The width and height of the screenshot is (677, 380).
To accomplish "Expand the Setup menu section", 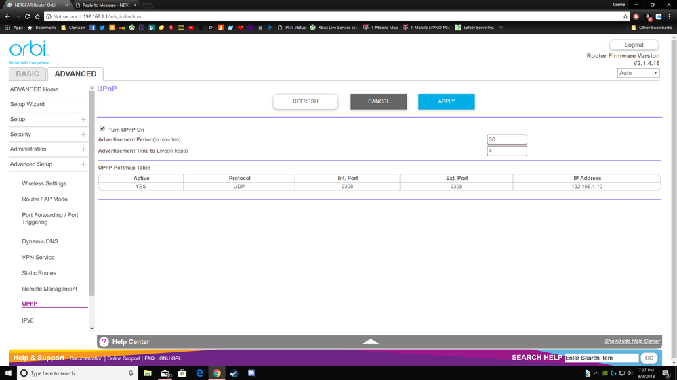I will click(x=83, y=120).
